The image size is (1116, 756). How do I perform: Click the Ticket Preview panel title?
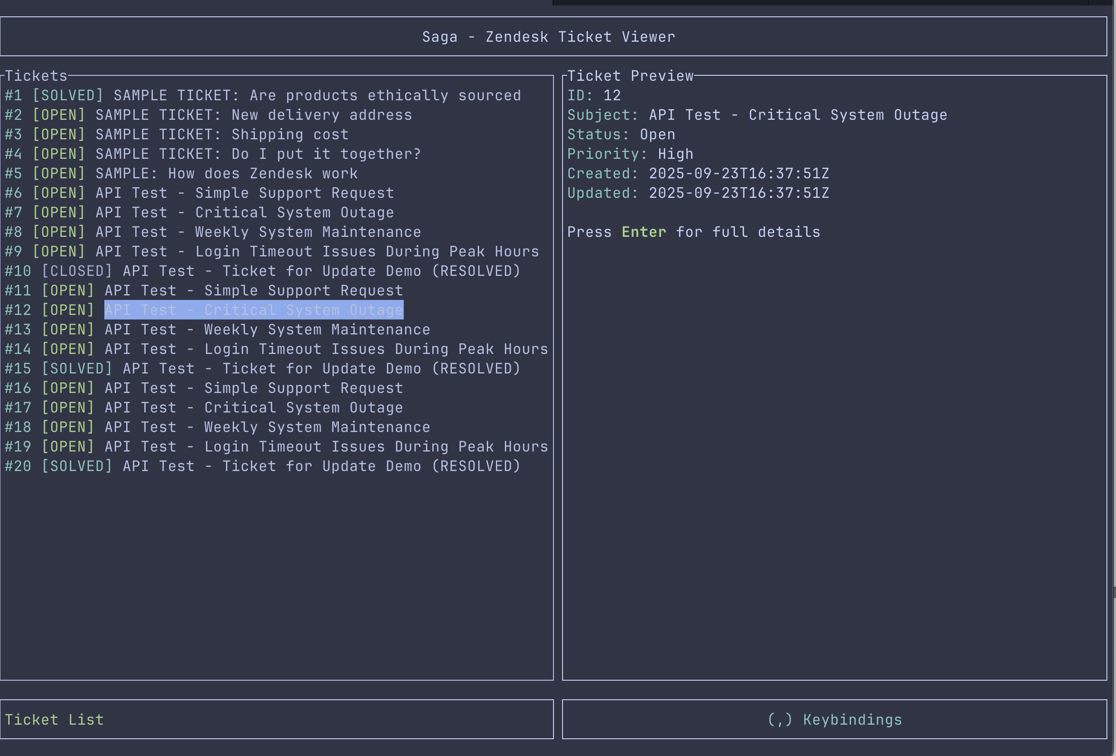tap(630, 75)
